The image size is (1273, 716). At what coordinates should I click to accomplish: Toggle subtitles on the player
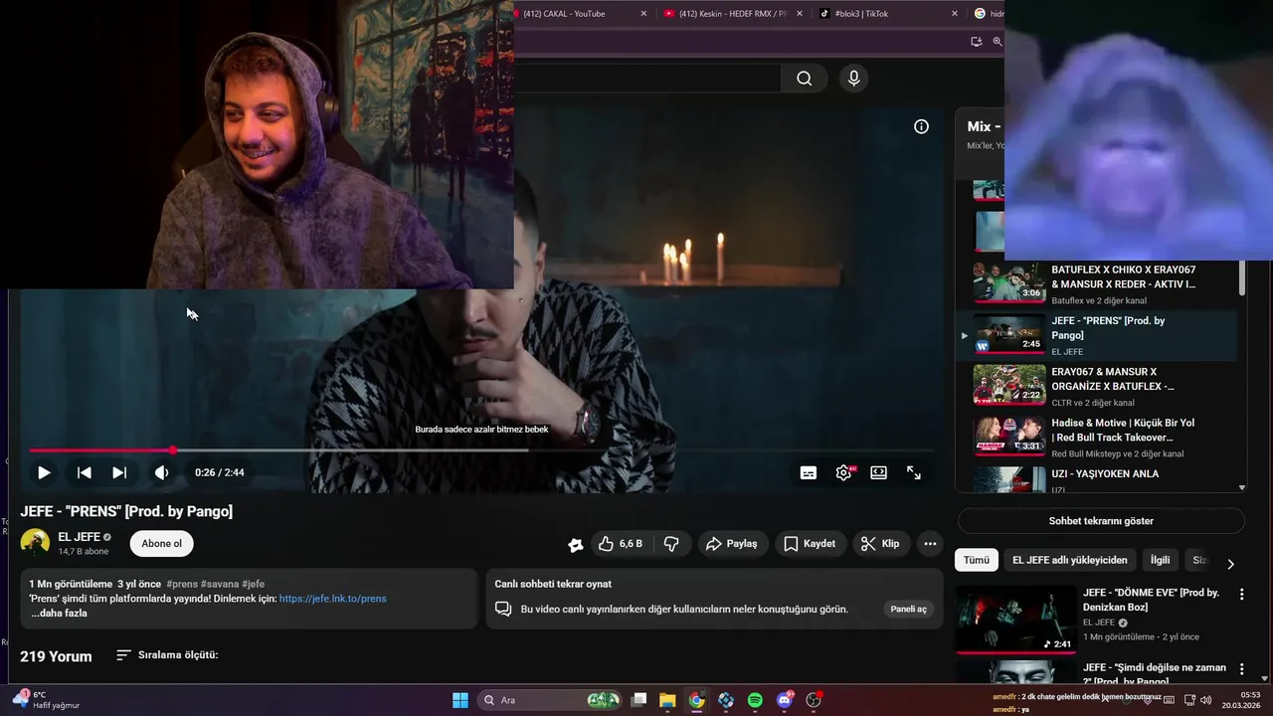[809, 473]
